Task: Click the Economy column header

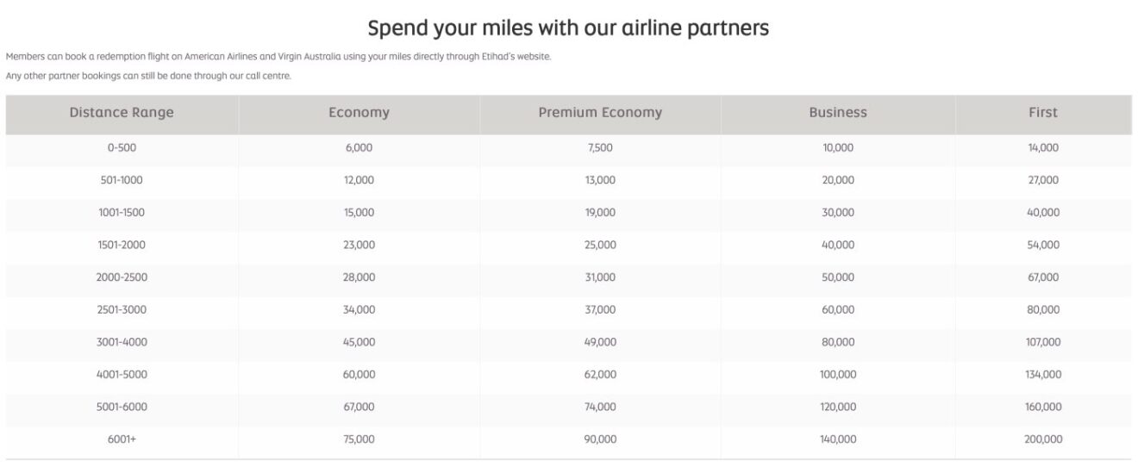Action: [x=359, y=113]
